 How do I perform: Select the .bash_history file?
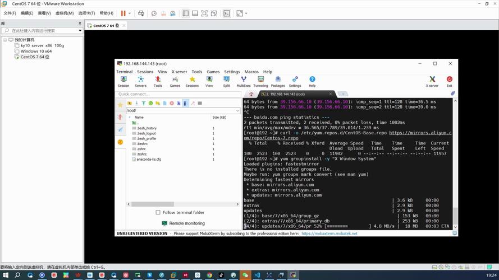click(x=147, y=128)
